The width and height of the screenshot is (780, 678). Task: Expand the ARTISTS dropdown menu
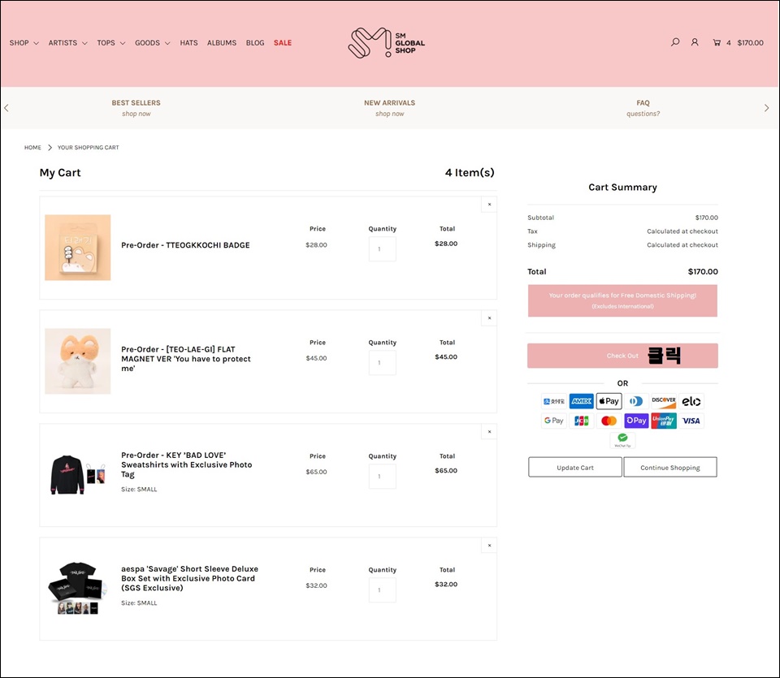pos(67,43)
